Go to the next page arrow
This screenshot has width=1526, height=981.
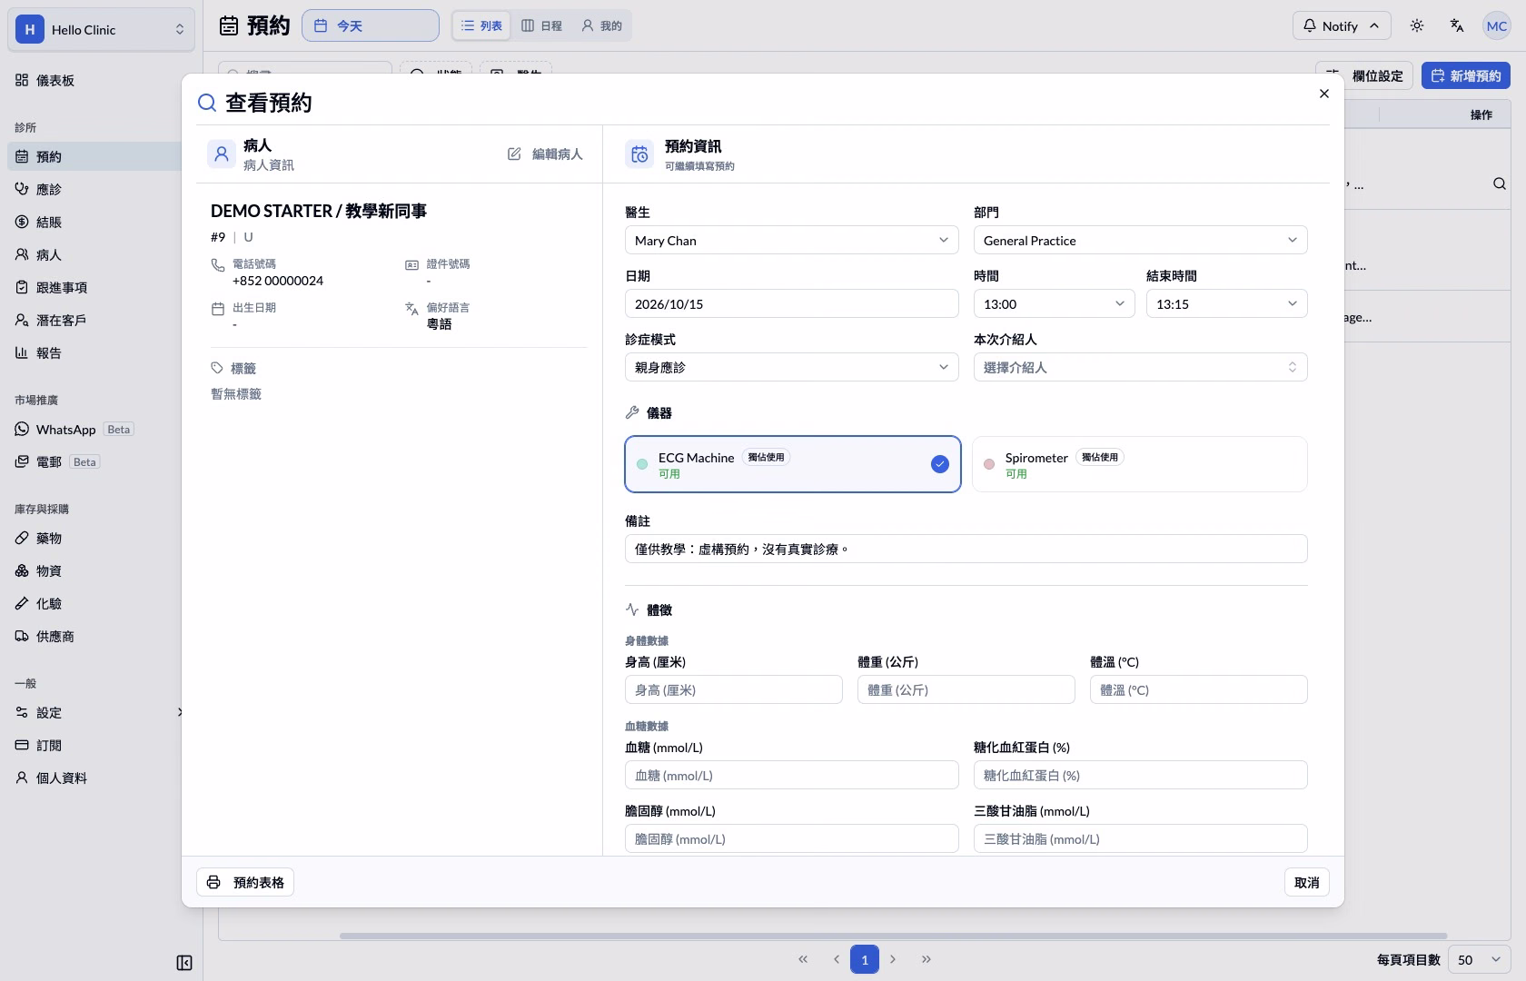(x=893, y=959)
